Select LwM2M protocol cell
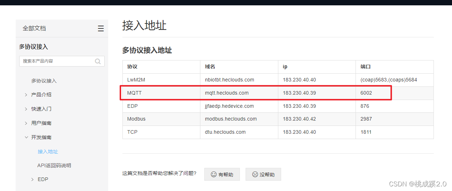The width and height of the screenshot is (452, 191). click(x=161, y=80)
